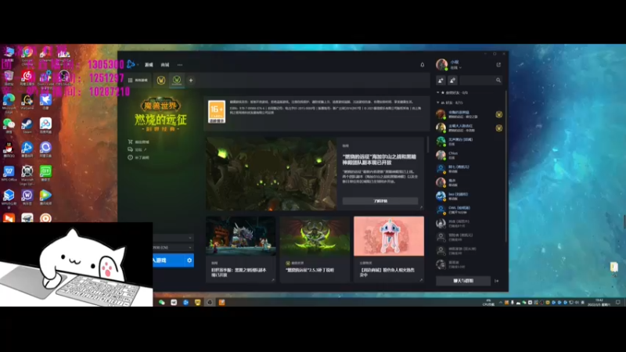Open the pink murloc plush shop card

click(x=388, y=249)
